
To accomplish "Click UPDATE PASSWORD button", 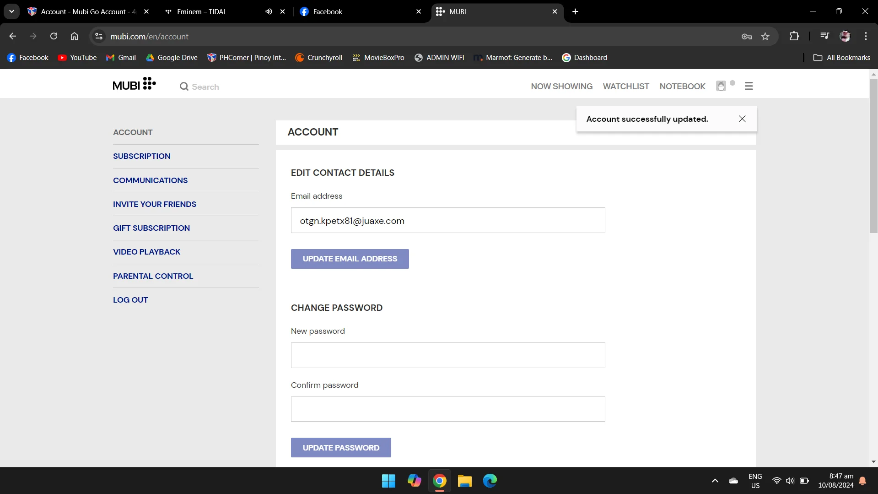I will (x=341, y=448).
